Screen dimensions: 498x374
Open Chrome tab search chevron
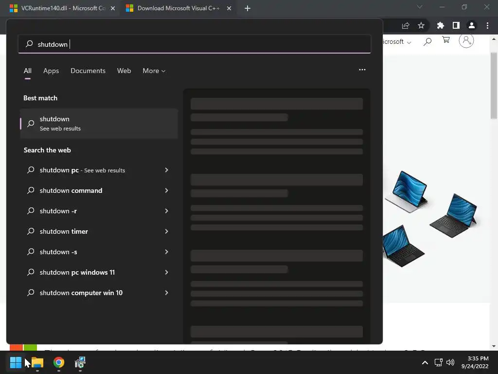click(420, 7)
